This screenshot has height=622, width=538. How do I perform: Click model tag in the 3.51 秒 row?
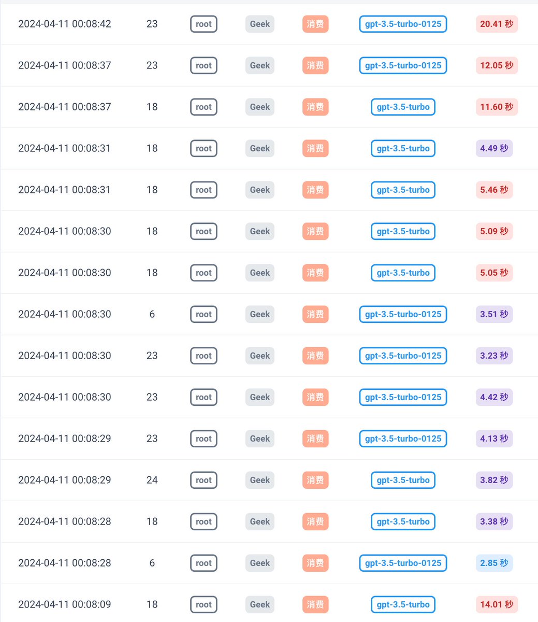(x=403, y=314)
